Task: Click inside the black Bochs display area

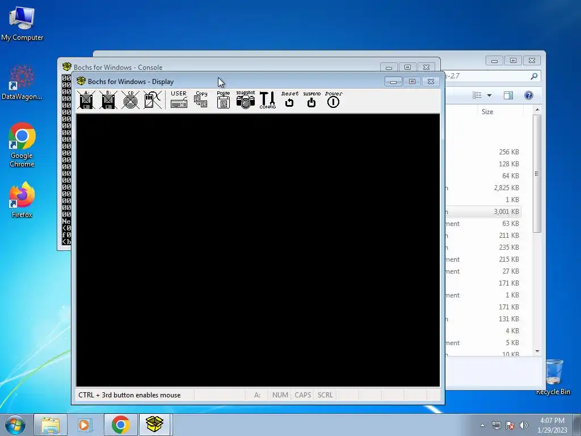Action: (258, 250)
